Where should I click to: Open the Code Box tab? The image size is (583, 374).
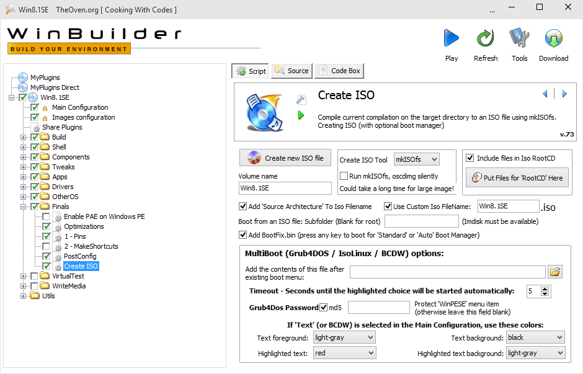coord(339,71)
